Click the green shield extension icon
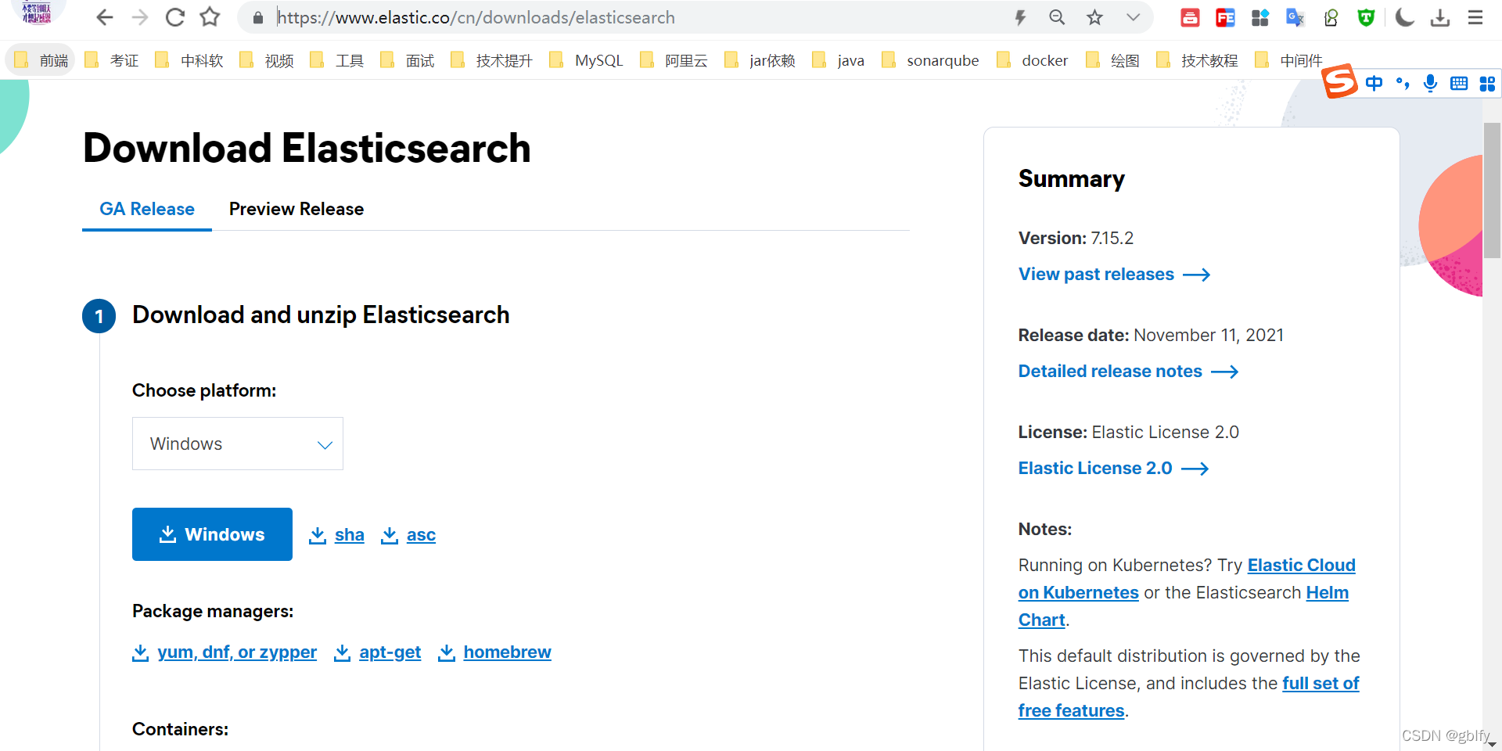Image resolution: width=1502 pixels, height=751 pixels. [x=1366, y=17]
